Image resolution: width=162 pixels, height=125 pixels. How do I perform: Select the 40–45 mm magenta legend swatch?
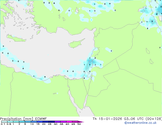(x=69, y=122)
